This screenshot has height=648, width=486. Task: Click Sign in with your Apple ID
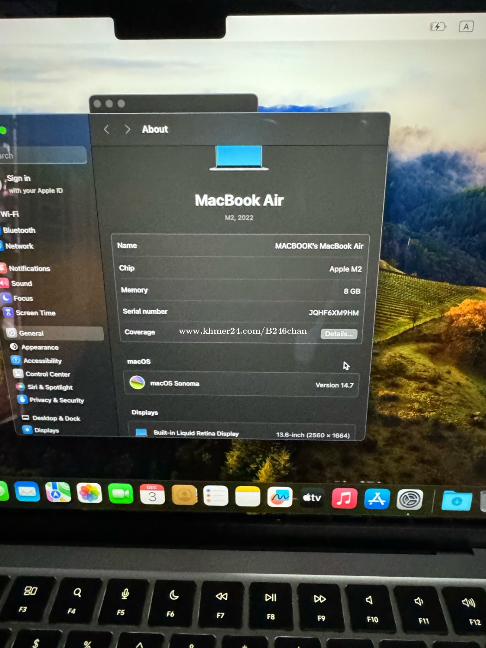[35, 184]
